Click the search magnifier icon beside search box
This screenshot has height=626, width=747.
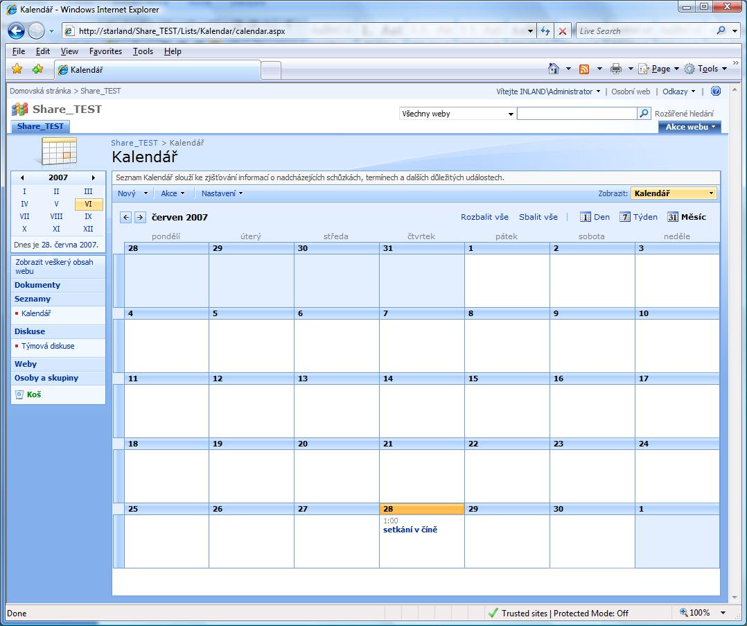(644, 114)
